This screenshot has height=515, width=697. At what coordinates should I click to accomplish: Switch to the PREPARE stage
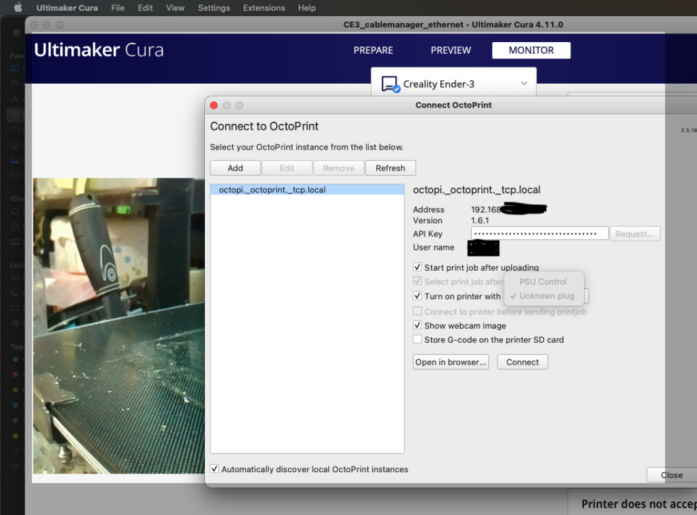(x=374, y=50)
